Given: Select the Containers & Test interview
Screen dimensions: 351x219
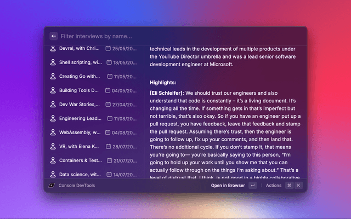Looking at the screenshot, I should [80, 160].
